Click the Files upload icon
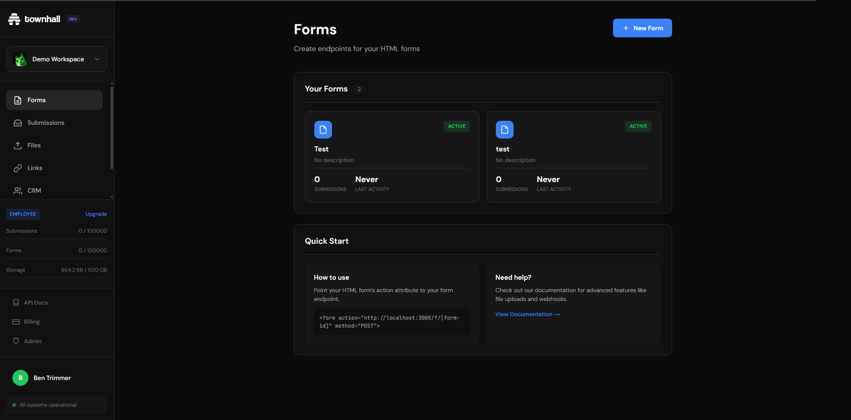The width and height of the screenshot is (851, 420). coord(18,146)
